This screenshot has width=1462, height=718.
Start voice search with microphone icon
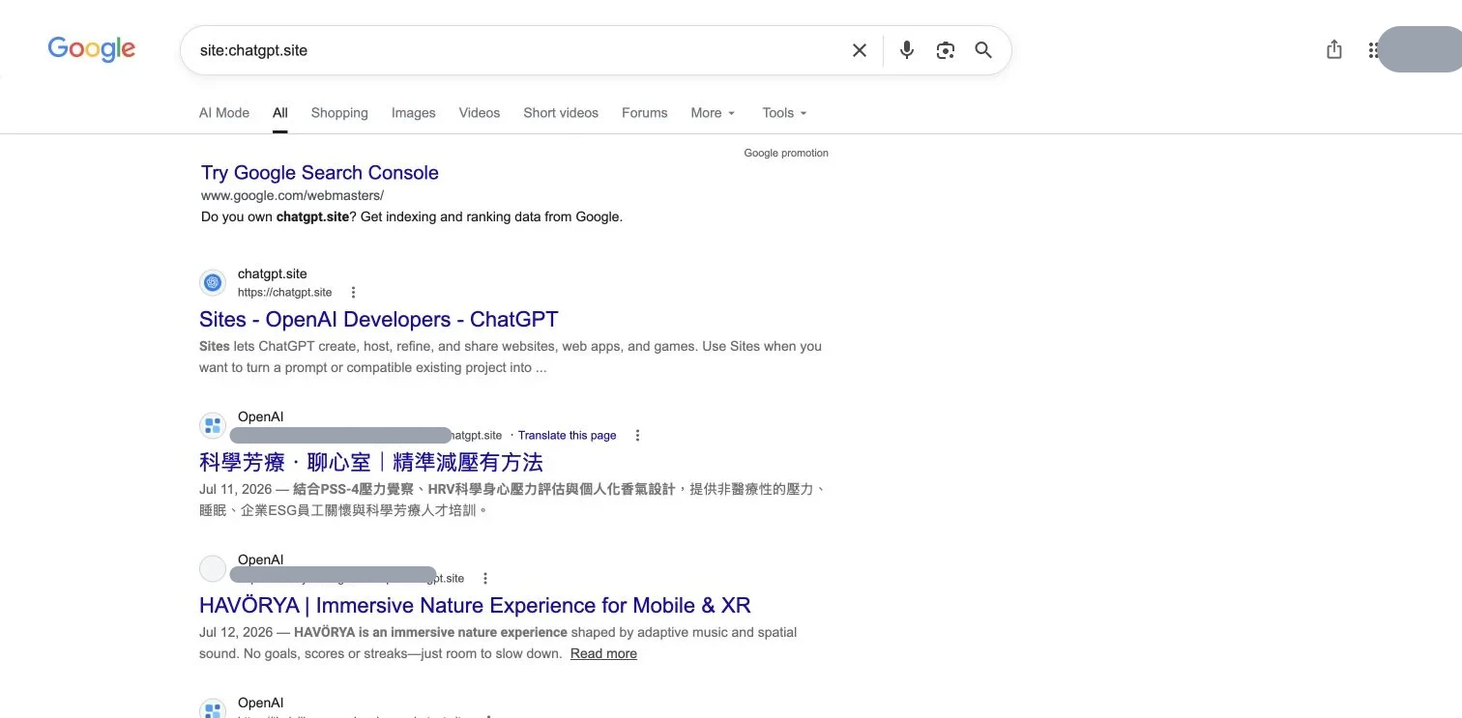click(x=906, y=50)
